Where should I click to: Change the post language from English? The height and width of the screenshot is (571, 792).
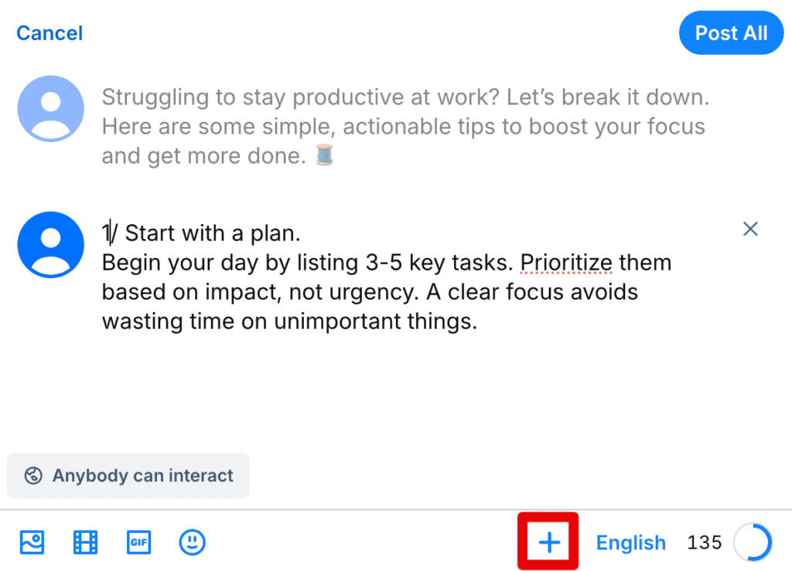click(x=631, y=542)
